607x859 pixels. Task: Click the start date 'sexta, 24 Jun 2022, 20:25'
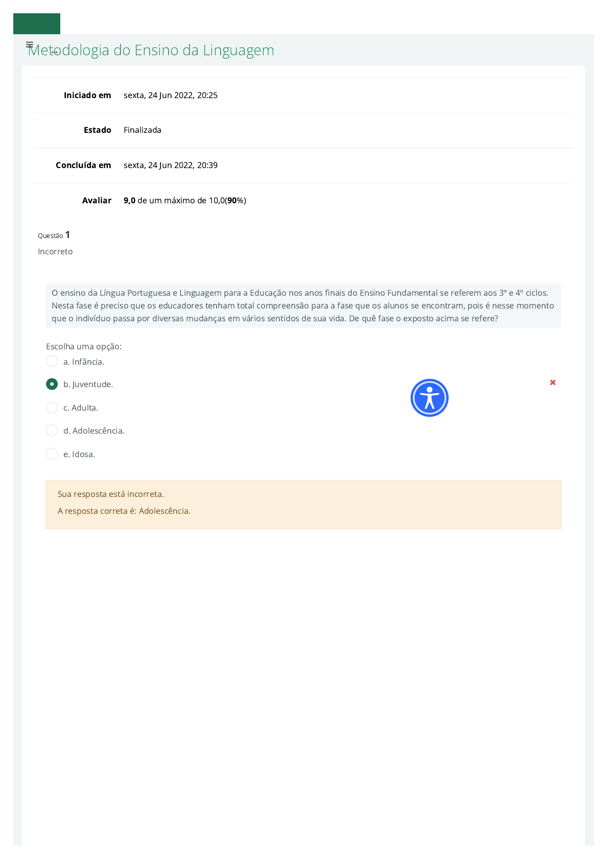pos(171,96)
